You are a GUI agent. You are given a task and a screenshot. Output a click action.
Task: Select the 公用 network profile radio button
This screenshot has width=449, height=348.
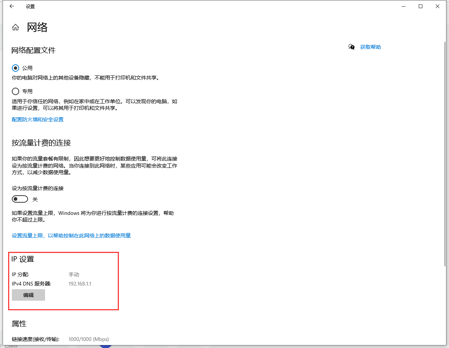[x=16, y=68]
